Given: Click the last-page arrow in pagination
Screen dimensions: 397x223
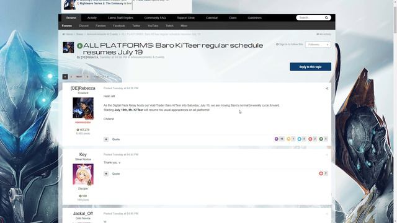Looking at the screenshot, I should click(x=87, y=77).
